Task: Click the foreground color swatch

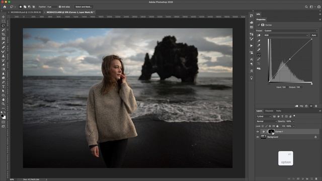Action: coord(3,116)
